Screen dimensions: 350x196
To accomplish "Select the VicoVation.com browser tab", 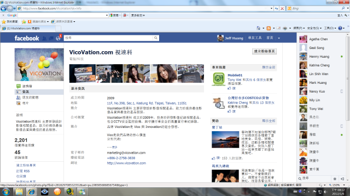I will point(28,28).
